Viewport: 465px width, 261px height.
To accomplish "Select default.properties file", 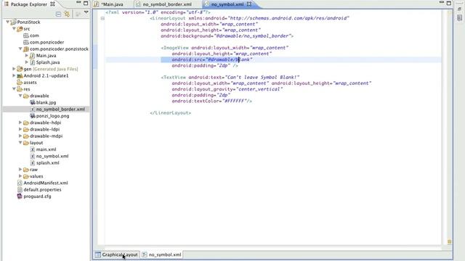I will (39, 190).
